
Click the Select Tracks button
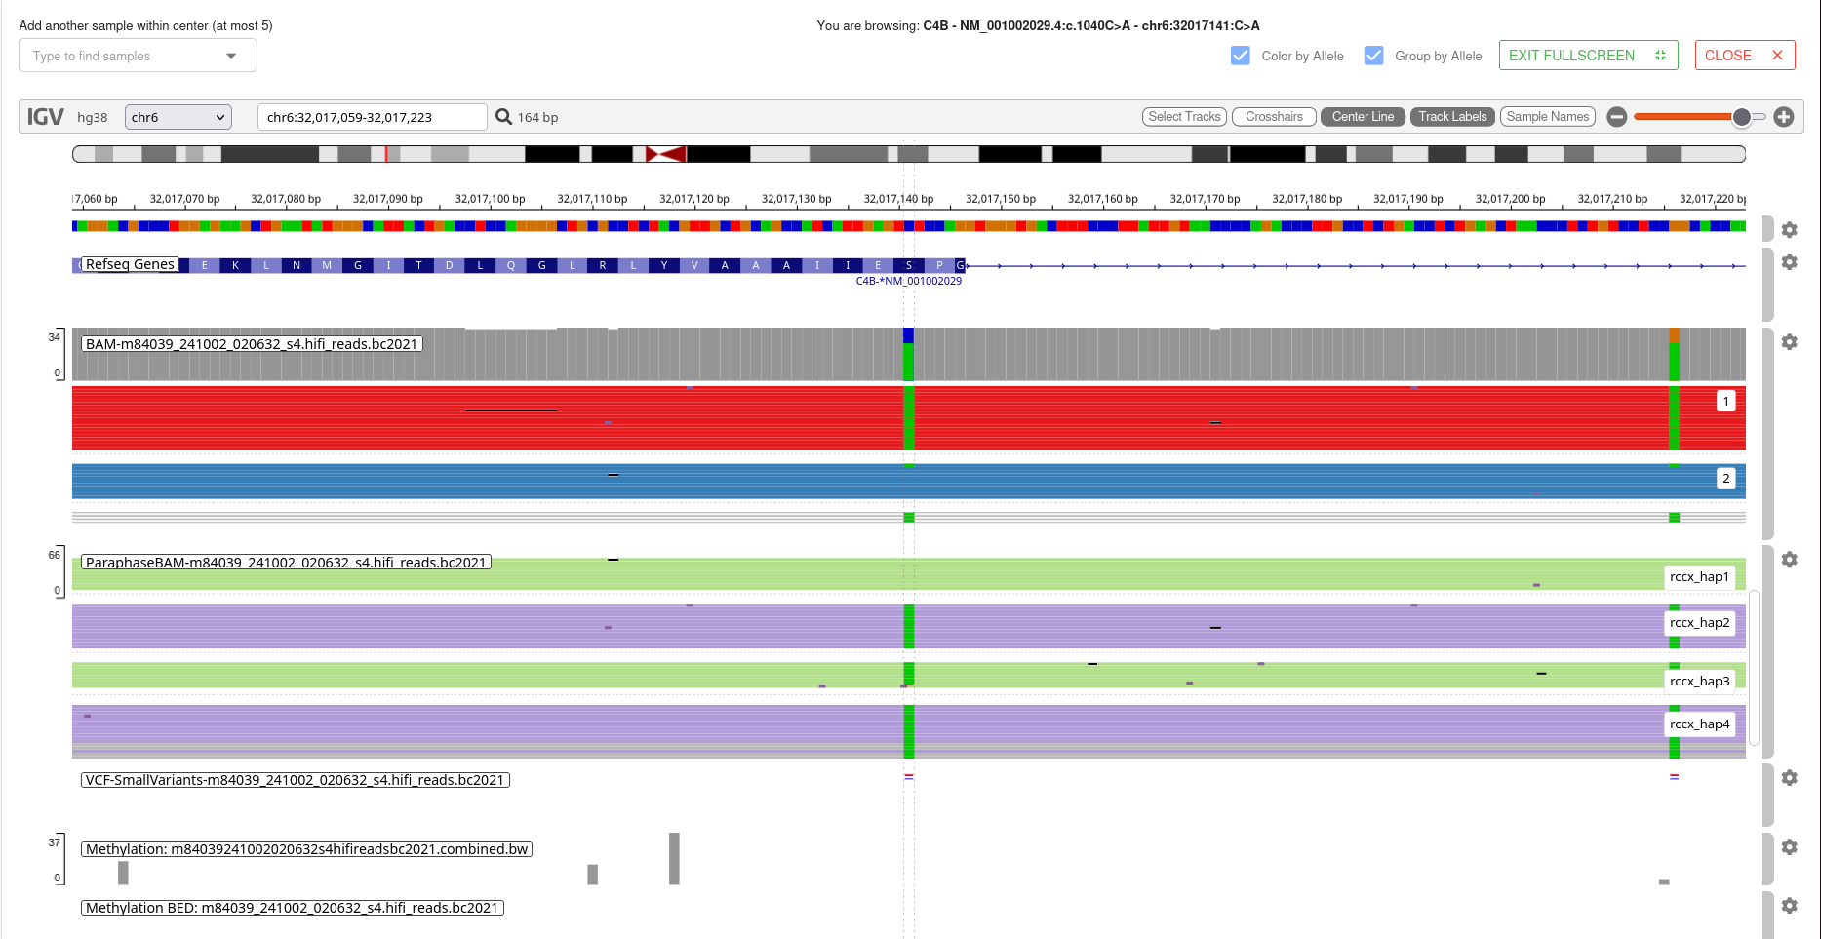tap(1184, 117)
